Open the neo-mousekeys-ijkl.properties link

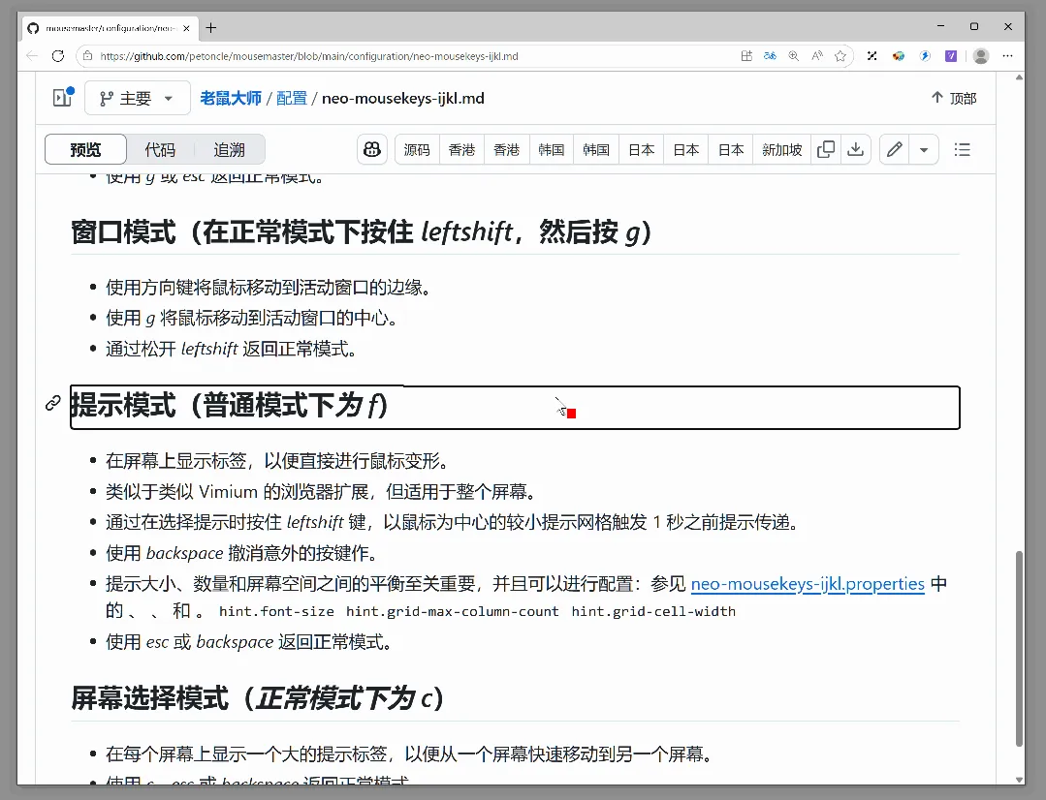pyautogui.click(x=808, y=583)
